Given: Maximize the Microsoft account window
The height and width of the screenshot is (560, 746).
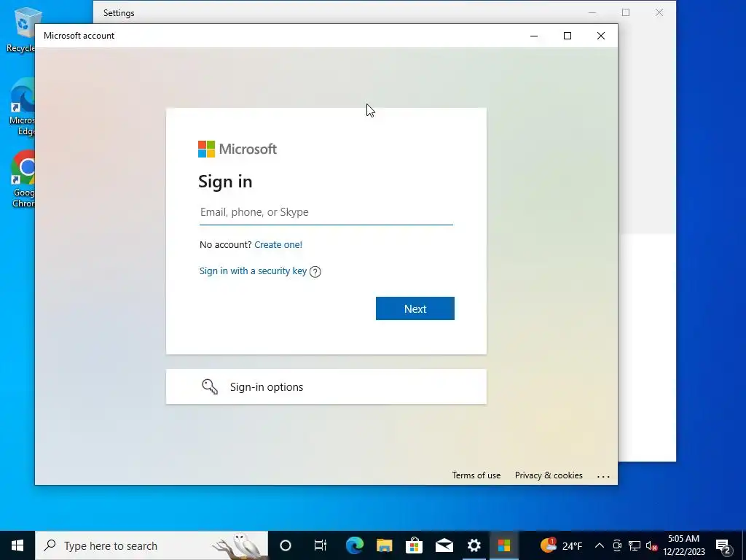Looking at the screenshot, I should 567,36.
